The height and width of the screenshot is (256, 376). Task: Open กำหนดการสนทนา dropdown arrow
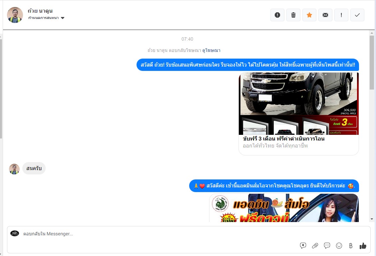click(x=63, y=18)
